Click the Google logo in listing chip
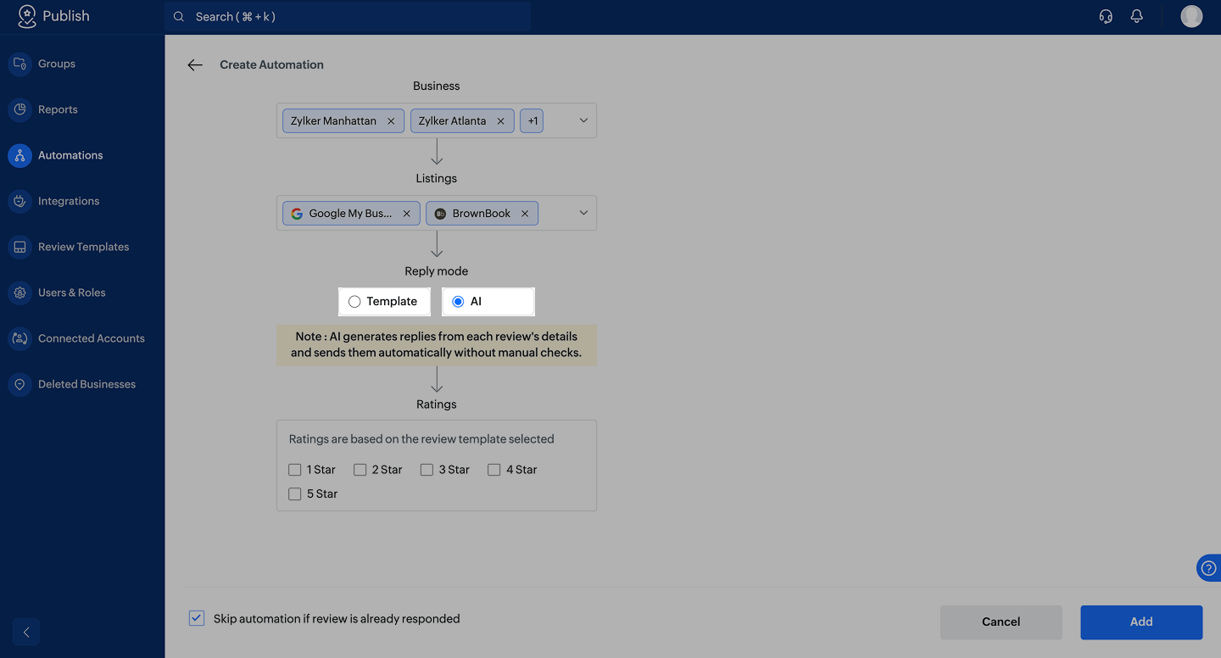The width and height of the screenshot is (1221, 658). point(297,214)
